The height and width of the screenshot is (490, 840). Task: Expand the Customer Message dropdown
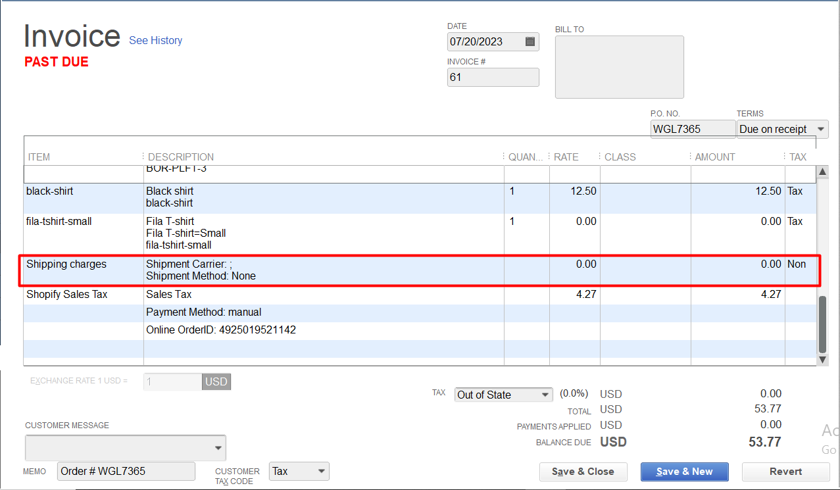[x=218, y=448]
